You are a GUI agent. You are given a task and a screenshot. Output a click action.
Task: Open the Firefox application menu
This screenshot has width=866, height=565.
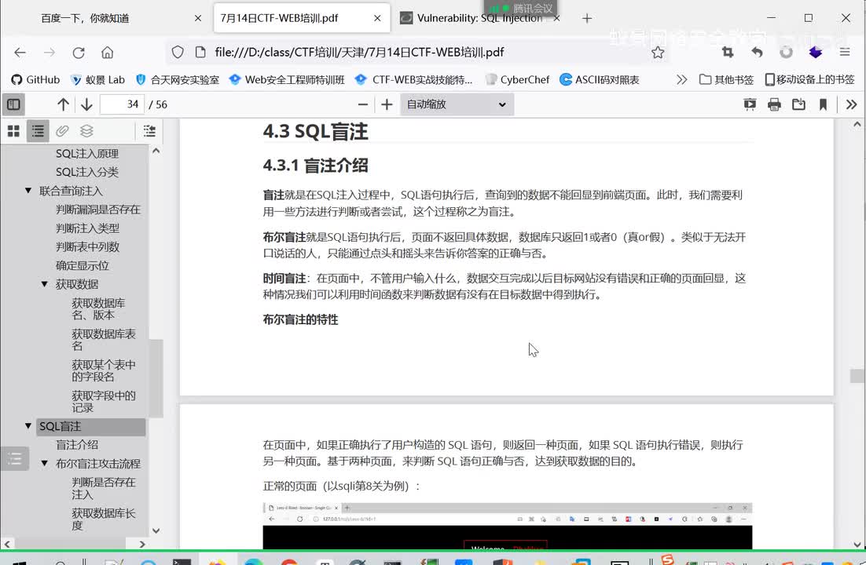(845, 53)
